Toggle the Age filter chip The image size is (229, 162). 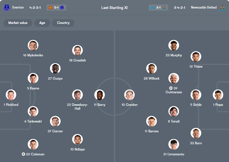click(x=42, y=23)
